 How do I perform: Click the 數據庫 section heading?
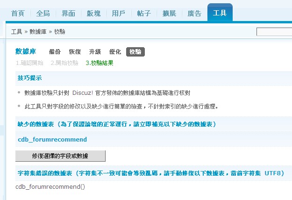tap(26, 51)
